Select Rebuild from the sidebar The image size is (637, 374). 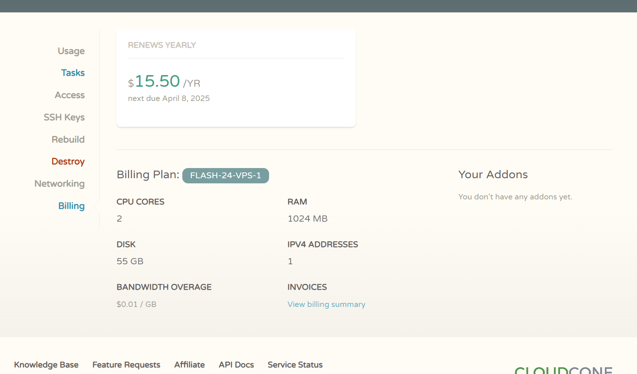pyautogui.click(x=68, y=140)
